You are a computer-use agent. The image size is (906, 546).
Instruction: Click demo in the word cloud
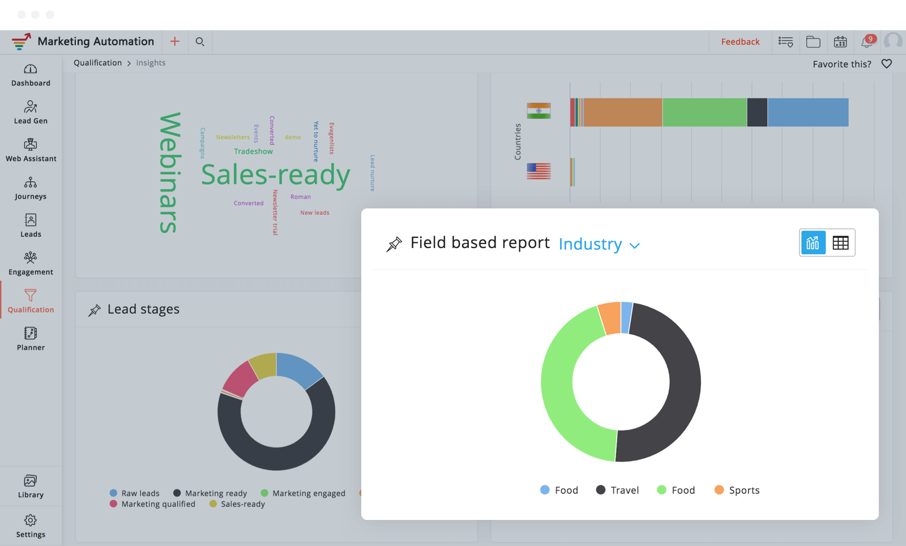[x=293, y=137]
